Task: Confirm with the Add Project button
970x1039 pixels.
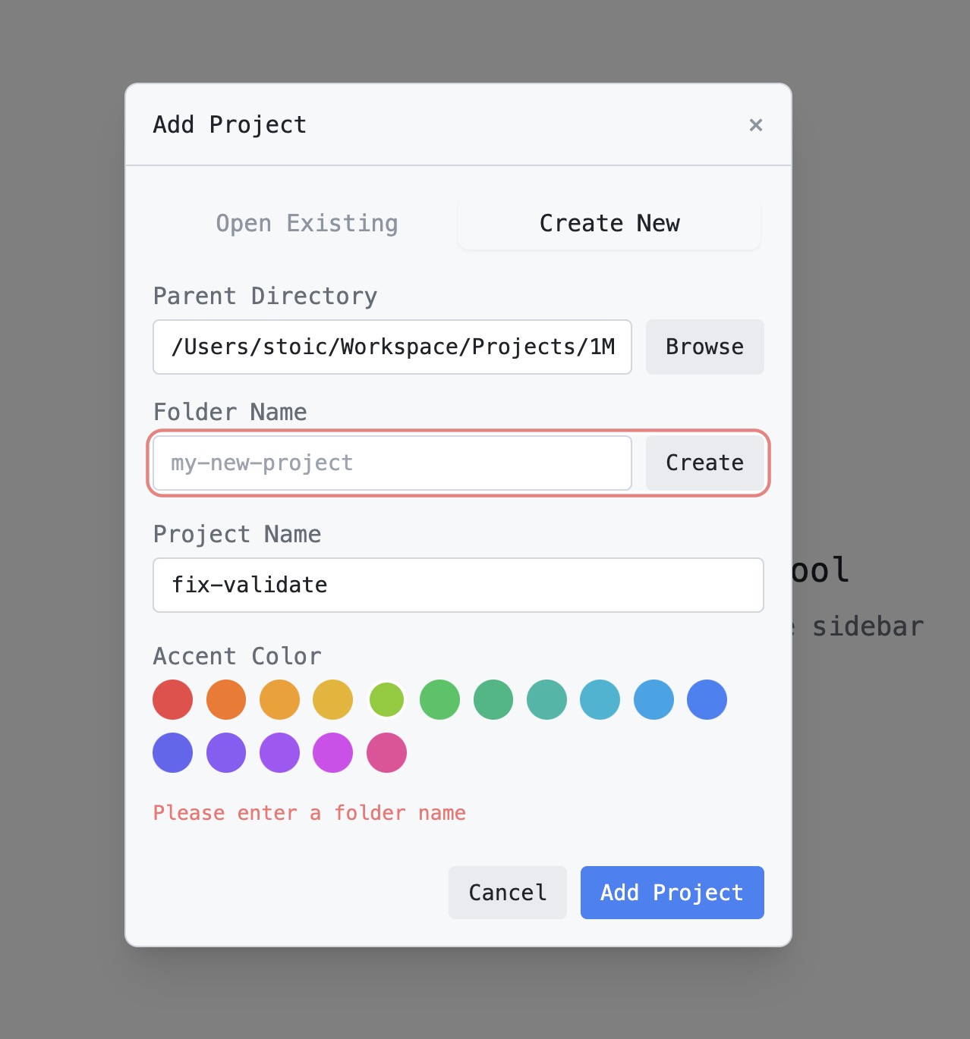Action: pos(672,893)
